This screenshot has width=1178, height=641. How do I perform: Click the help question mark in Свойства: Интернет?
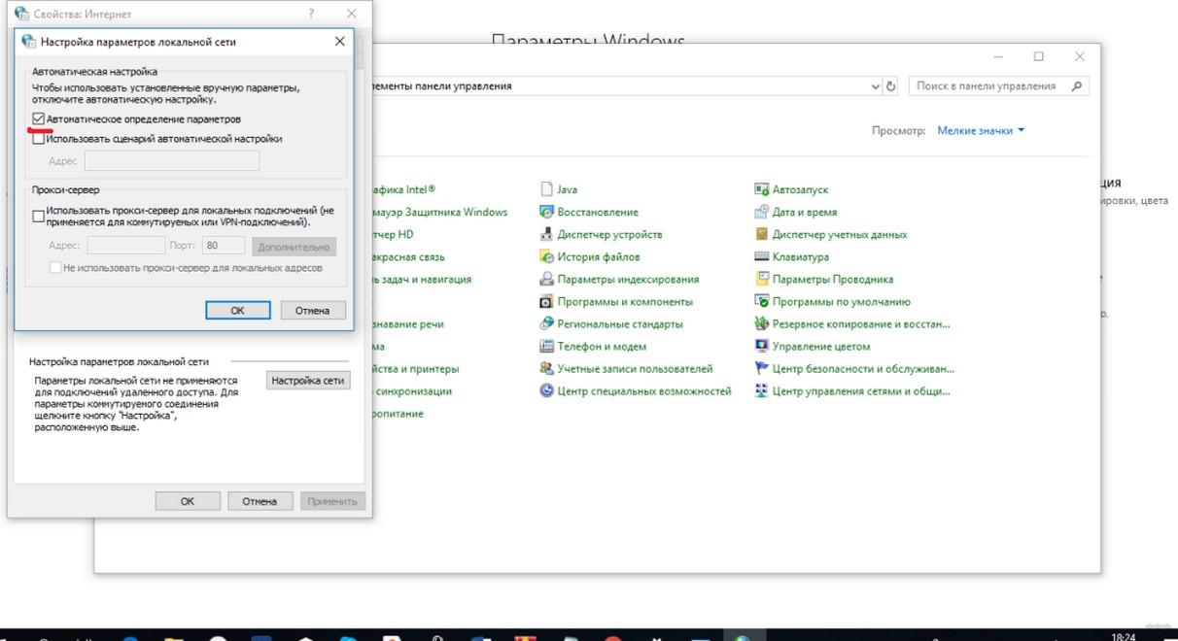pyautogui.click(x=311, y=15)
